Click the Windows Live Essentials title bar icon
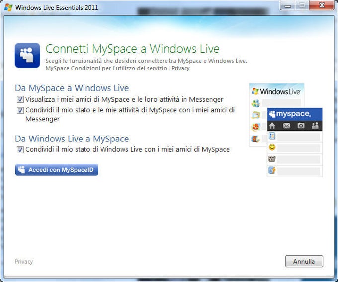This screenshot has width=338, height=282. click(8, 7)
